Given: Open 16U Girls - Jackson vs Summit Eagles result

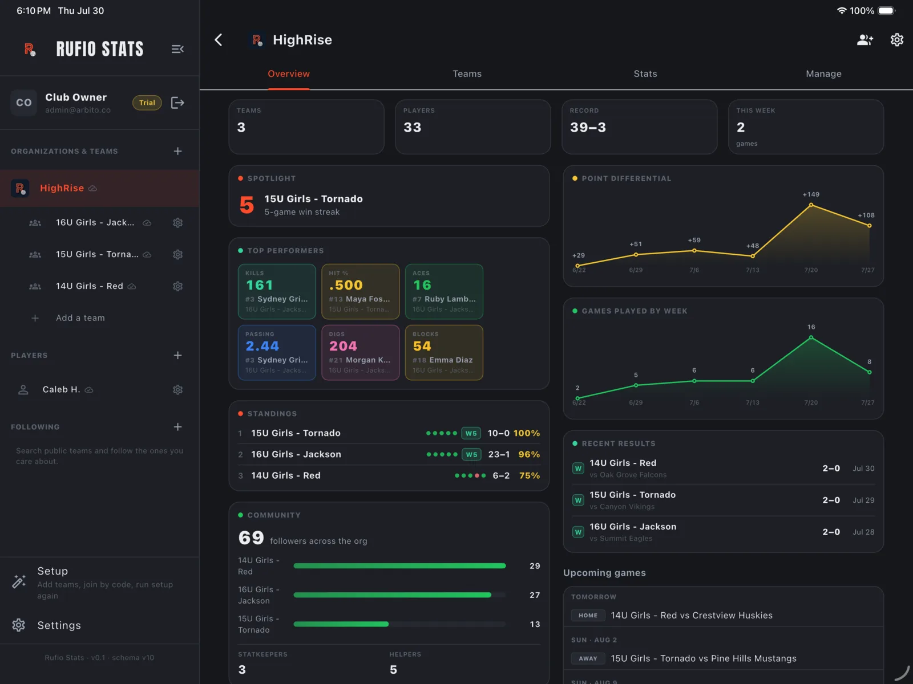Looking at the screenshot, I should (x=723, y=532).
